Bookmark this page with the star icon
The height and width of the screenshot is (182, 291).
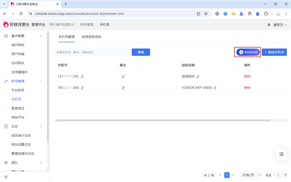[x=206, y=13]
